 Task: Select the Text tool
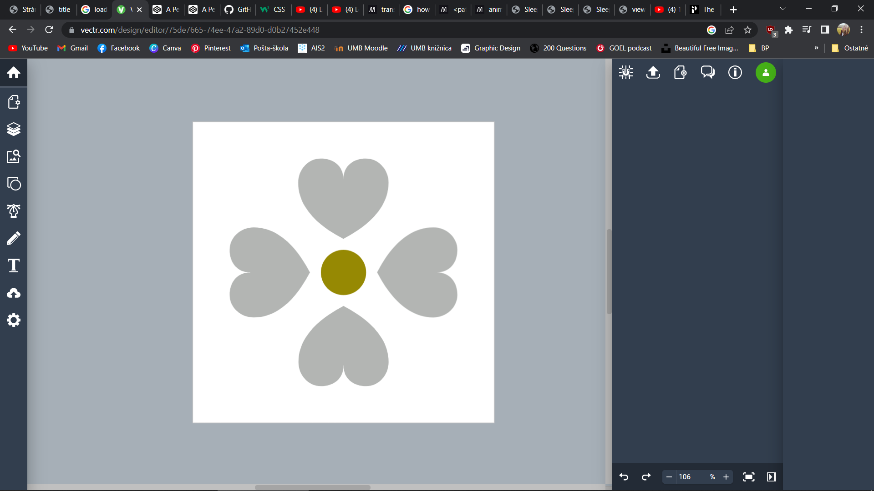coord(14,266)
